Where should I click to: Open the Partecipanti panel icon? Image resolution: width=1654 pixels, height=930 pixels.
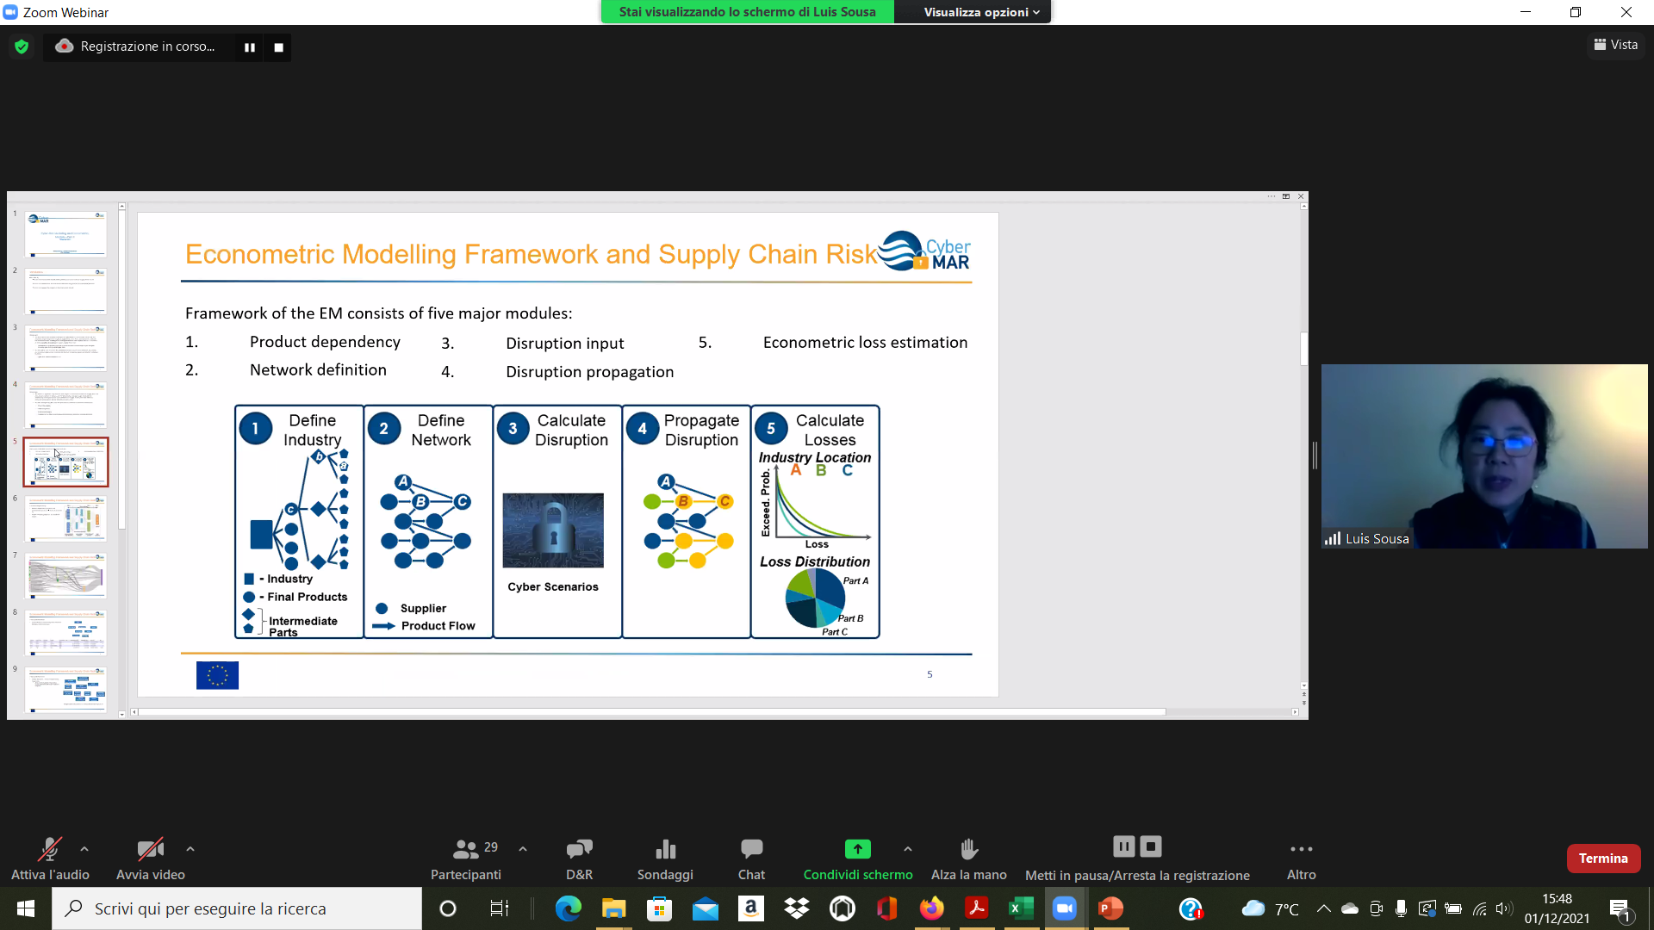click(465, 850)
